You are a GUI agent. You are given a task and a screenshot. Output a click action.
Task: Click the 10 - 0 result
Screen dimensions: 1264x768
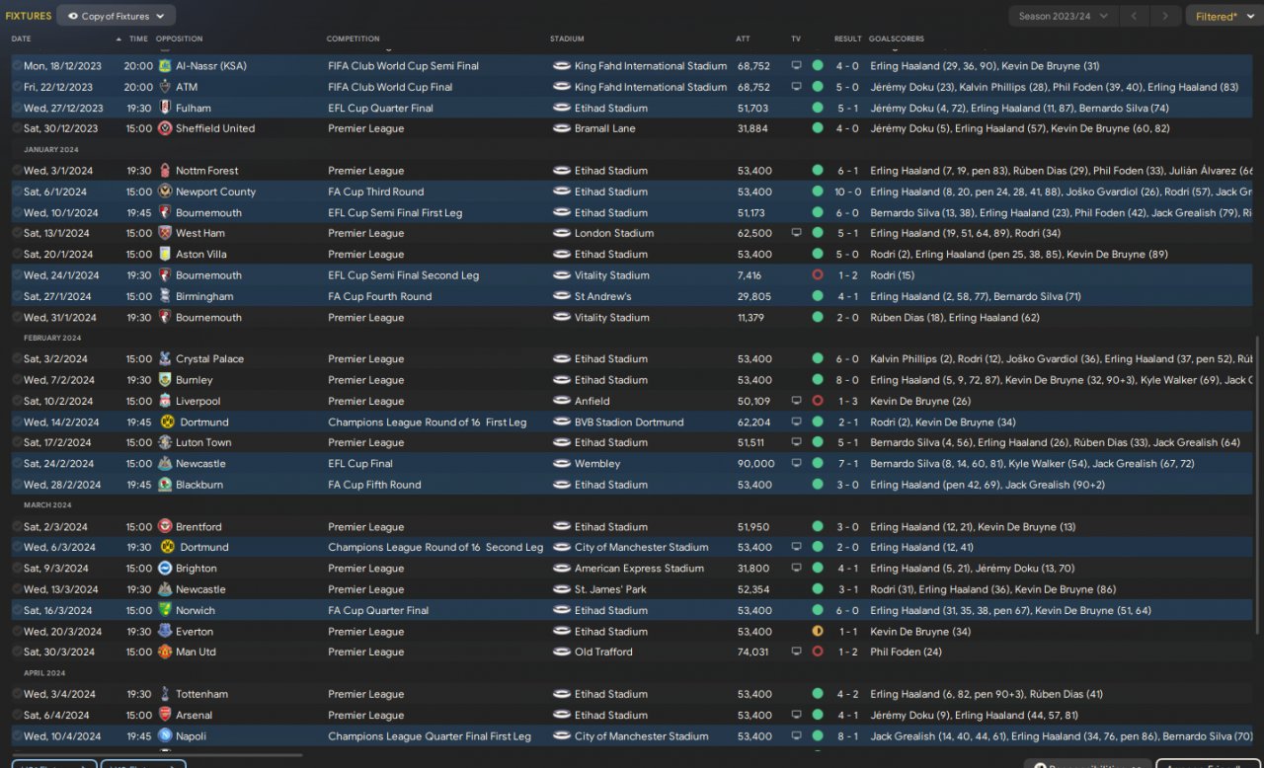(x=847, y=192)
